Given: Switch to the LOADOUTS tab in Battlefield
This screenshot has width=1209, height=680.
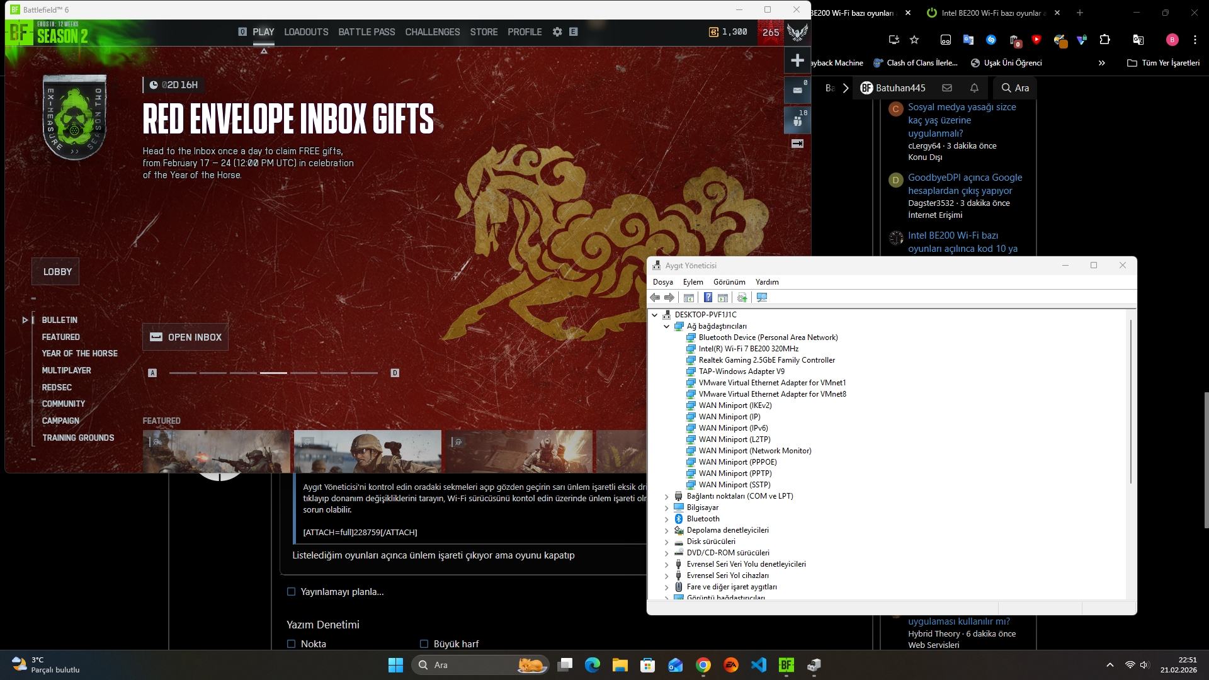Looking at the screenshot, I should (x=306, y=32).
